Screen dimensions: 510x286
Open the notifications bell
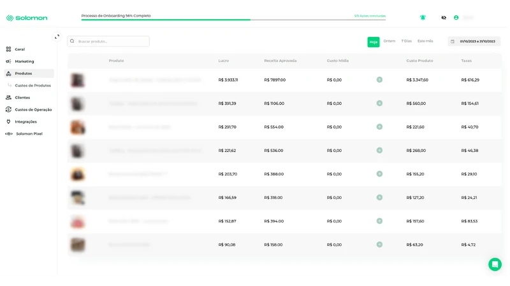tap(423, 18)
